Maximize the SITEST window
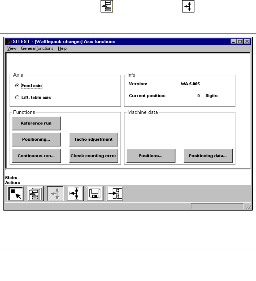The image size is (256, 281). click(240, 41)
